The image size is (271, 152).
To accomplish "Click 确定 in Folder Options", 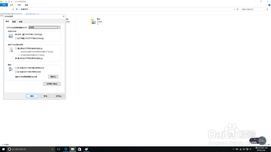I will (x=32, y=96).
